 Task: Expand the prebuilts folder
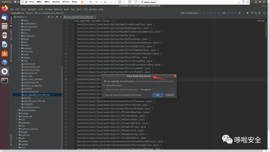[x=17, y=135]
